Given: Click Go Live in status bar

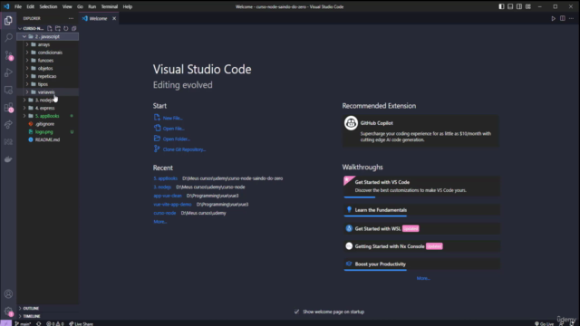Looking at the screenshot, I should [x=544, y=324].
